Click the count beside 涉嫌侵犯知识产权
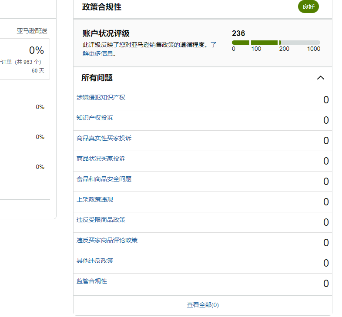342x317 pixels. coord(326,100)
